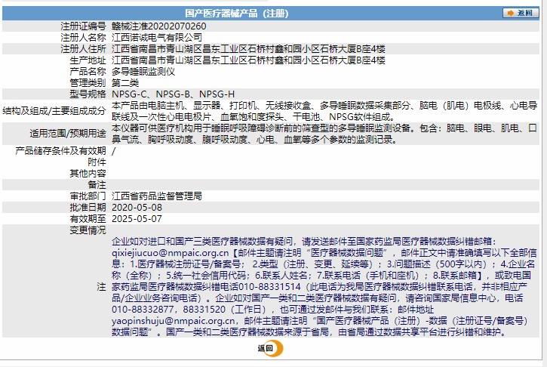The height and width of the screenshot is (367, 547).
Task: Click management class value 第二类
Action: pos(125,83)
